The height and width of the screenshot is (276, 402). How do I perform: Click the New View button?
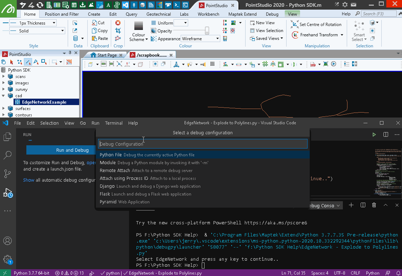(x=262, y=23)
